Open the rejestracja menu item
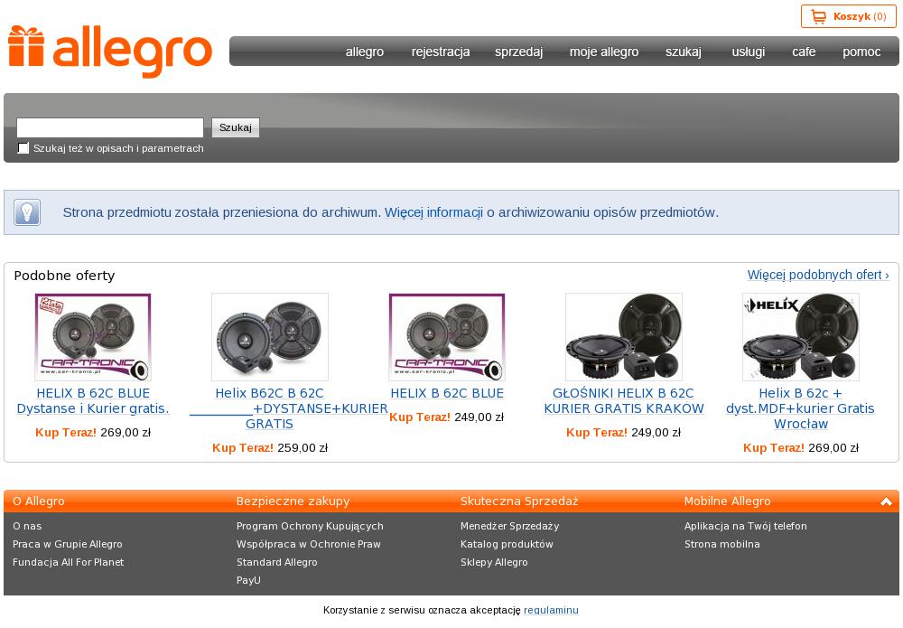 point(441,52)
